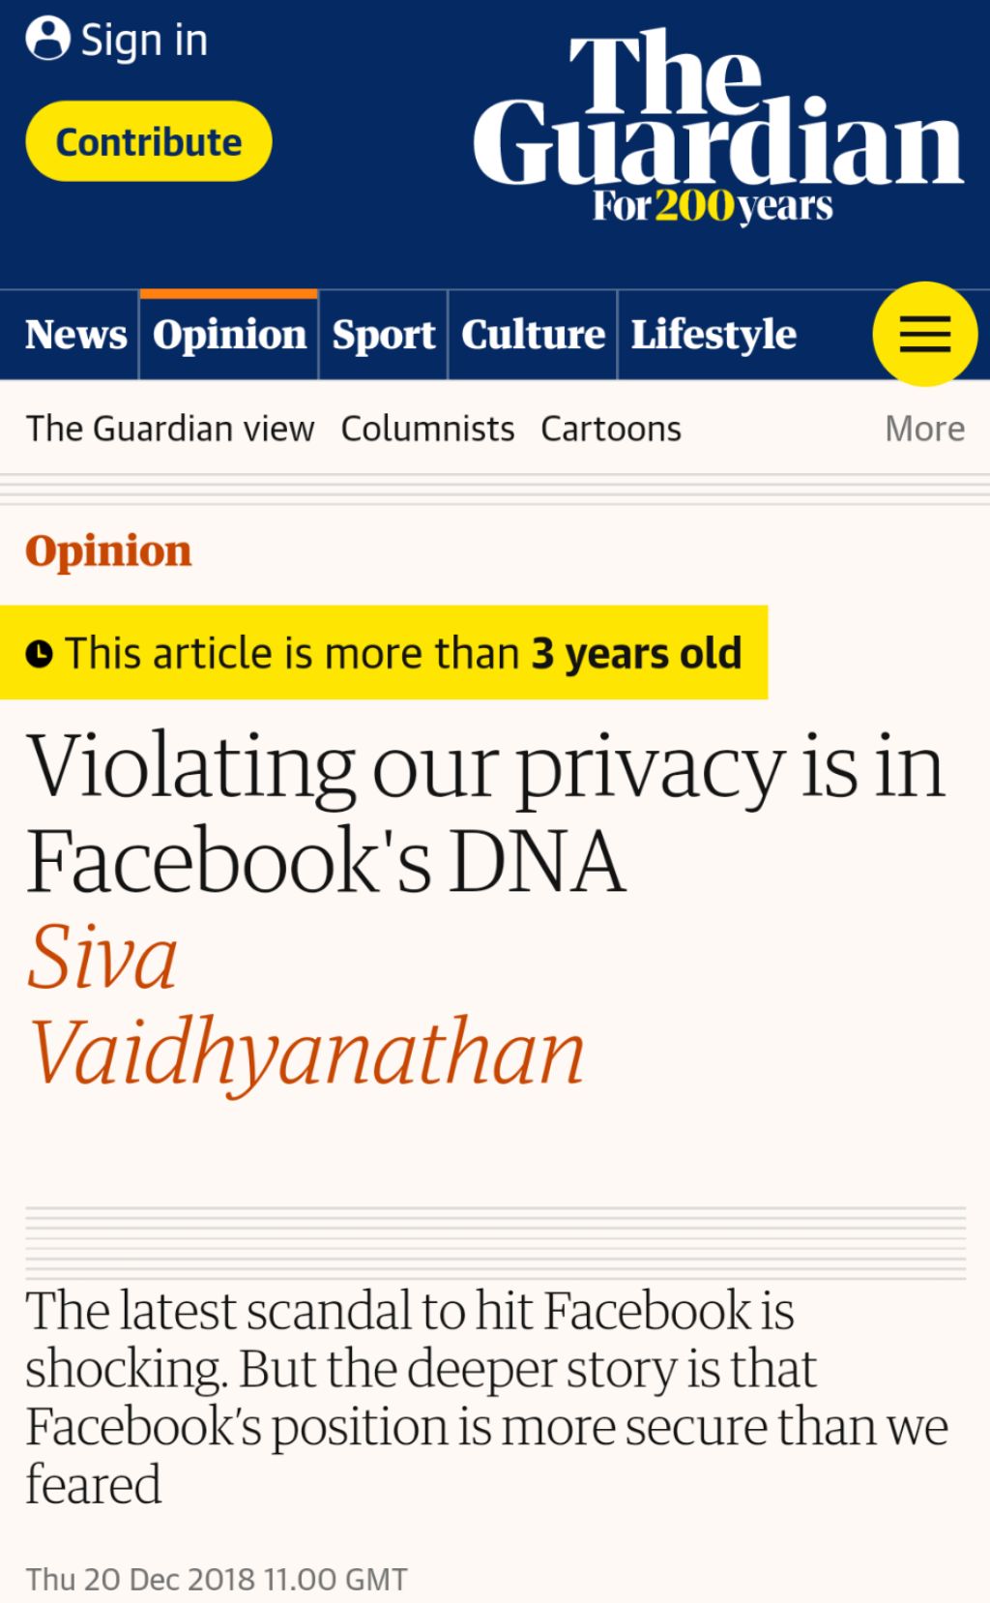Image resolution: width=990 pixels, height=1603 pixels.
Task: Click the clock icon in age notice
Action: 39,654
